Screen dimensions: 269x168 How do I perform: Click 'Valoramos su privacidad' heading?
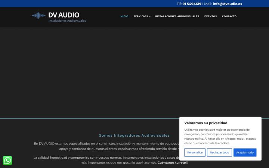[x=206, y=123]
